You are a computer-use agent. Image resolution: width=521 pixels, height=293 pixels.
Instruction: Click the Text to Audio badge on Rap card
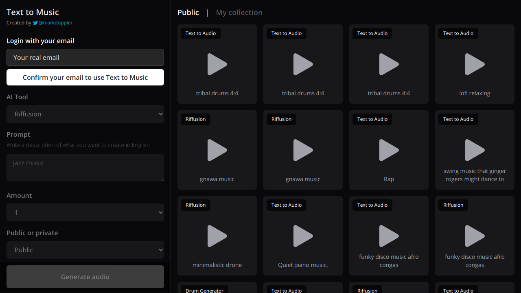372,119
